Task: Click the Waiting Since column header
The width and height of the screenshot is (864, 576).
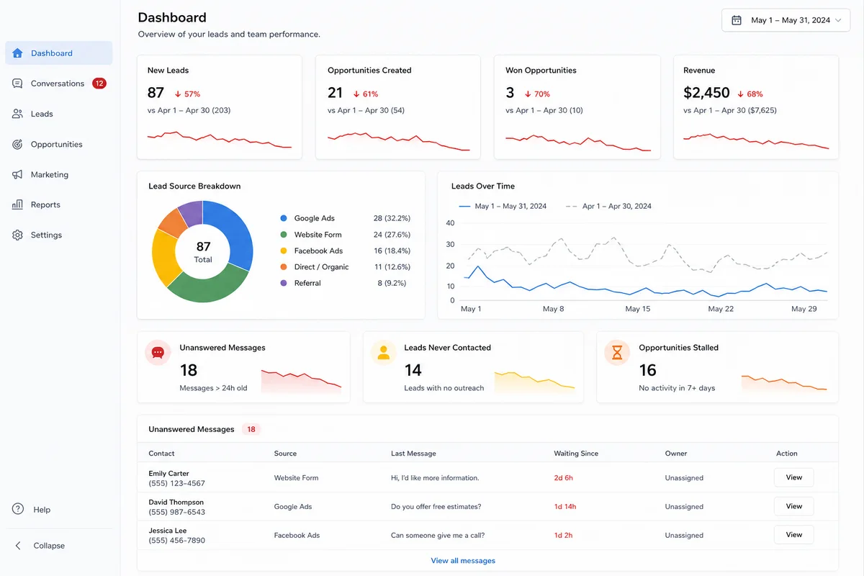Action: click(x=576, y=454)
